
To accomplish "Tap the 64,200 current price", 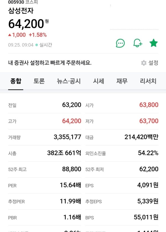I will 26,24.
